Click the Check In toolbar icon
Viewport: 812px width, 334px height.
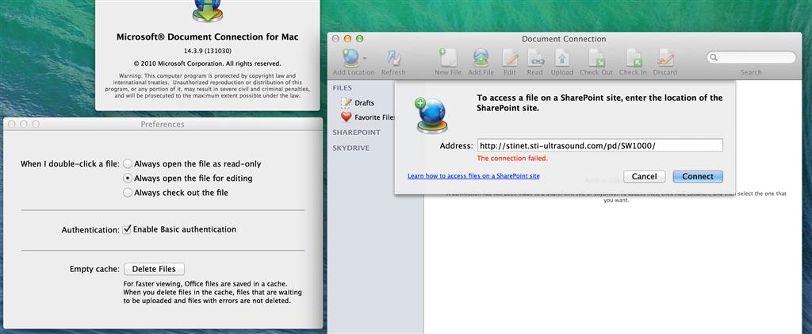(634, 57)
